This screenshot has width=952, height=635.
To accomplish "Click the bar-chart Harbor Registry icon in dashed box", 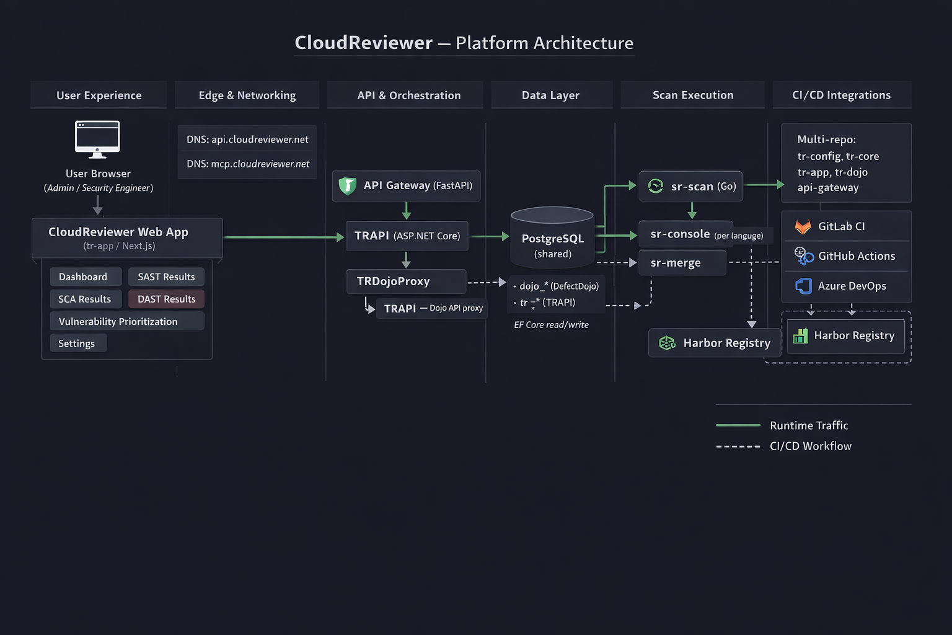I will click(x=800, y=335).
